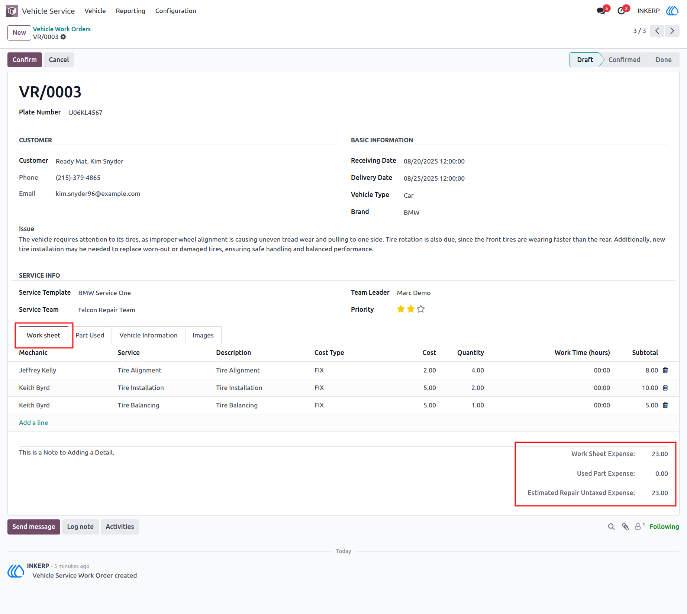Click the attachments paperclip icon

[x=625, y=527]
